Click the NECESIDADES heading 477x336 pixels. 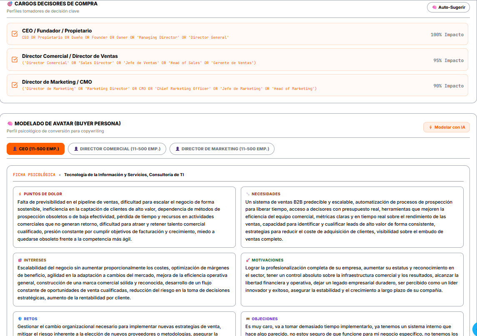(x=266, y=194)
